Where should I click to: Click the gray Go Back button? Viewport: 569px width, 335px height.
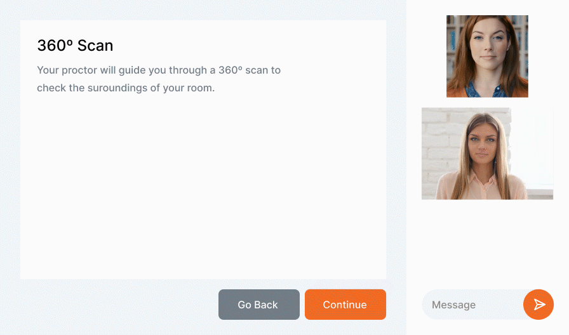258,305
